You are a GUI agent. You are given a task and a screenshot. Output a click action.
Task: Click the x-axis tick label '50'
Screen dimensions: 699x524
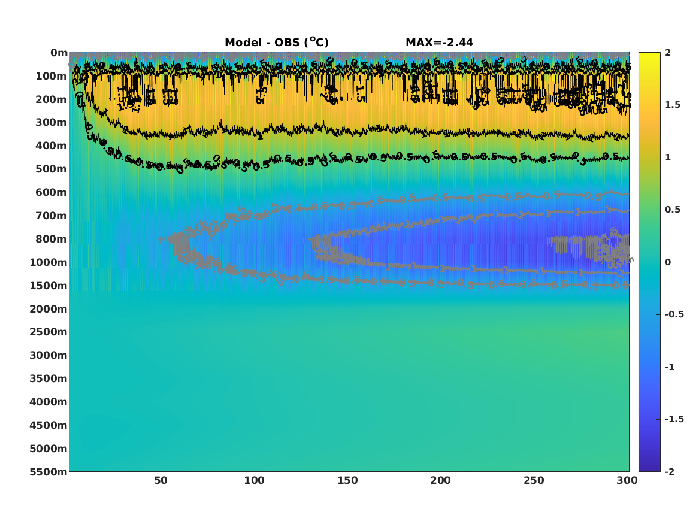(x=161, y=481)
